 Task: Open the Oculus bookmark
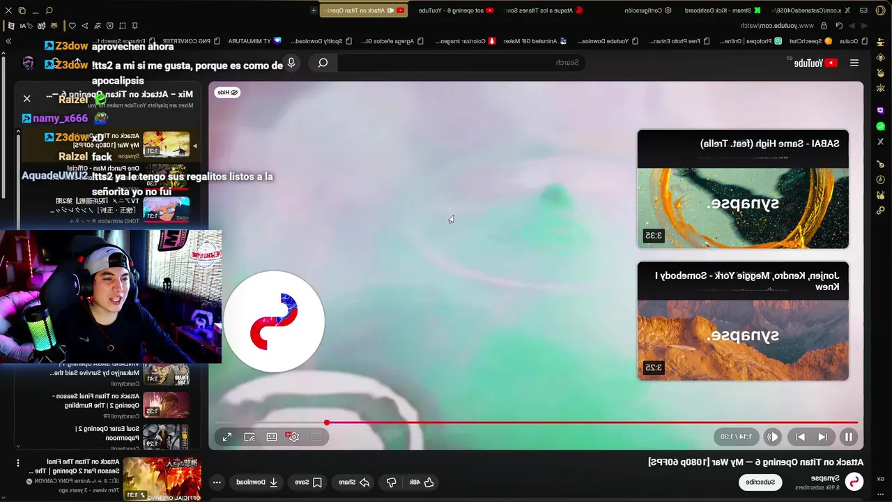point(854,41)
